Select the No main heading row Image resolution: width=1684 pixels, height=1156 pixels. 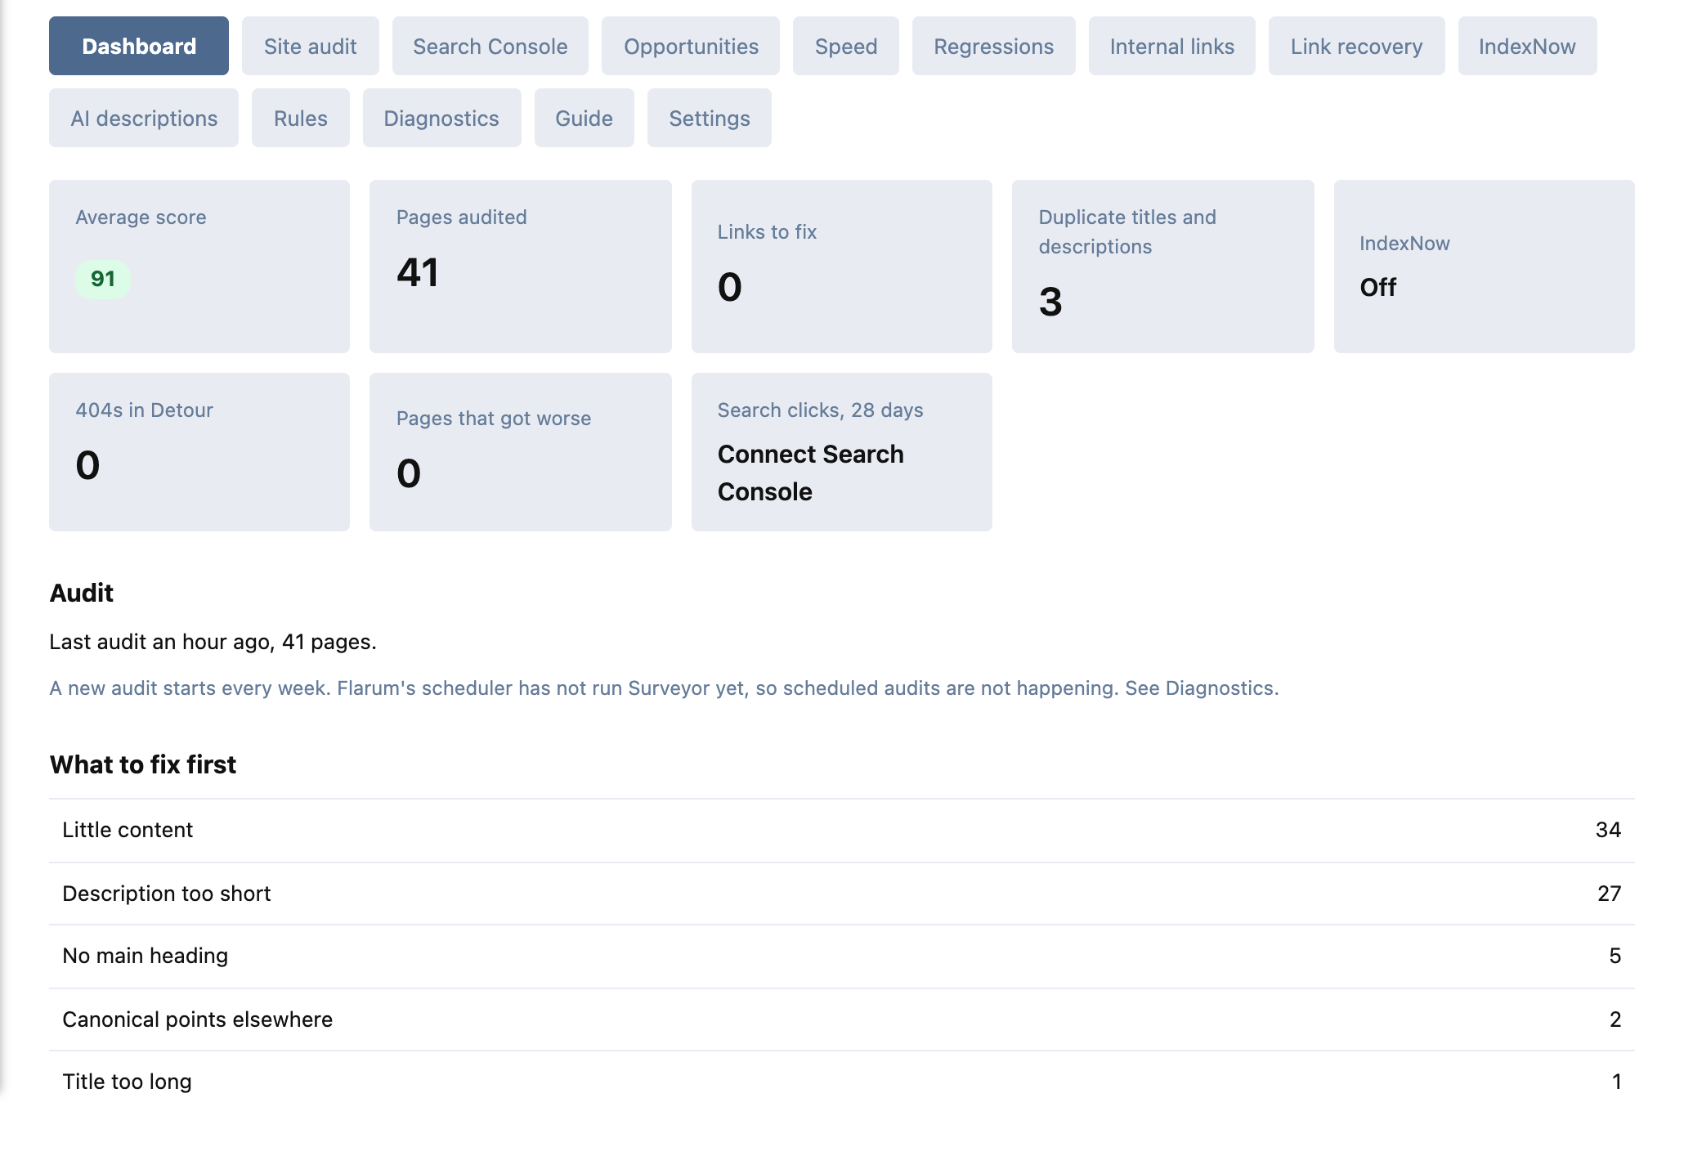[842, 956]
